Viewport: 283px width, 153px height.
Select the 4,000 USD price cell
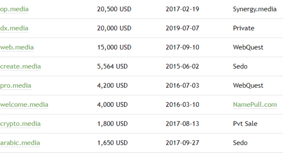112,104
